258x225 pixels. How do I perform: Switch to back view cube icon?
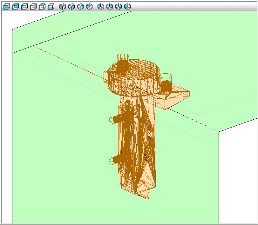[16, 7]
